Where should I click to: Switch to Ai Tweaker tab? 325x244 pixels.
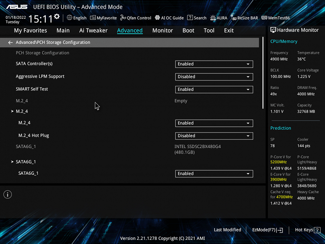pyautogui.click(x=93, y=30)
